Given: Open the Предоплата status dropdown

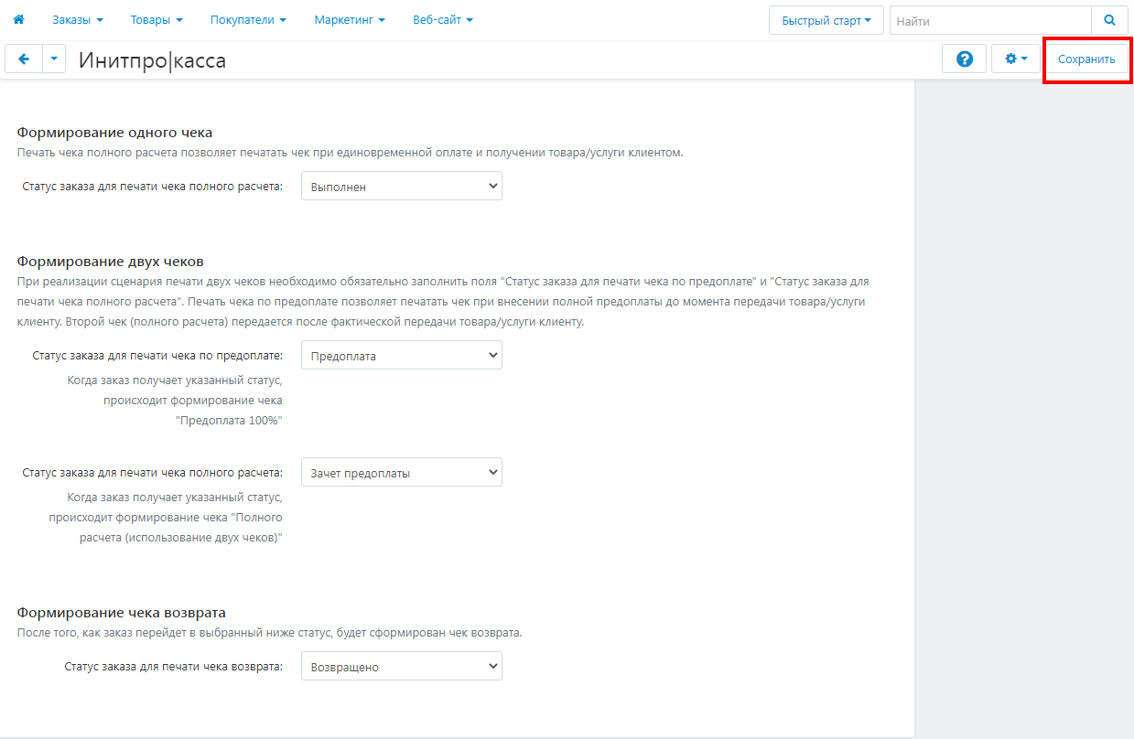Looking at the screenshot, I should 402,356.
